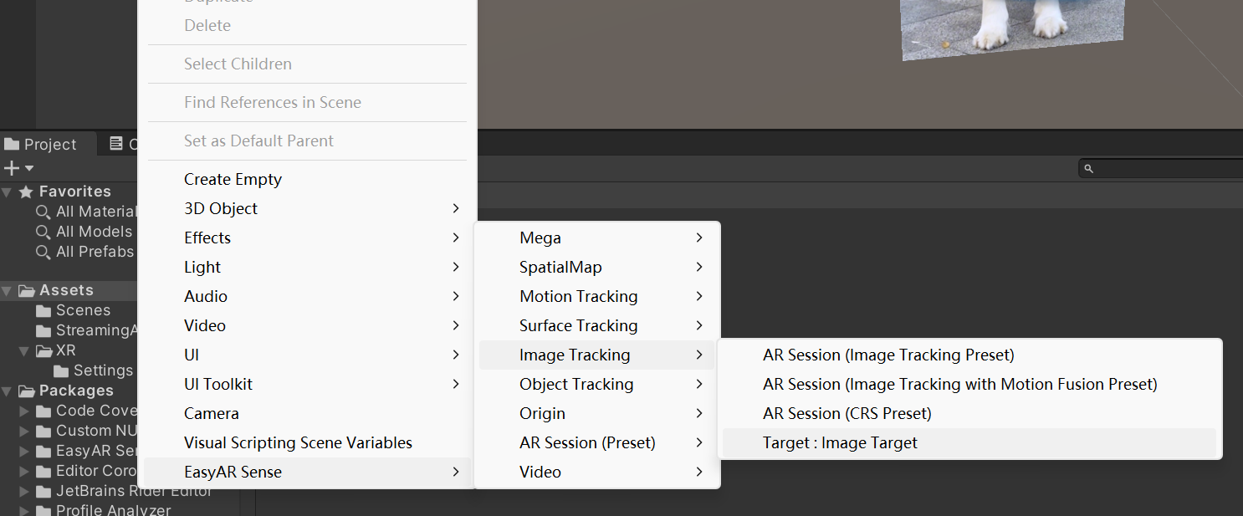The width and height of the screenshot is (1243, 516).
Task: Open the UI submenu
Action: pos(307,355)
